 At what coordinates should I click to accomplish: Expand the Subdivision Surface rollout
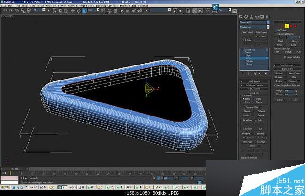coord(254,85)
